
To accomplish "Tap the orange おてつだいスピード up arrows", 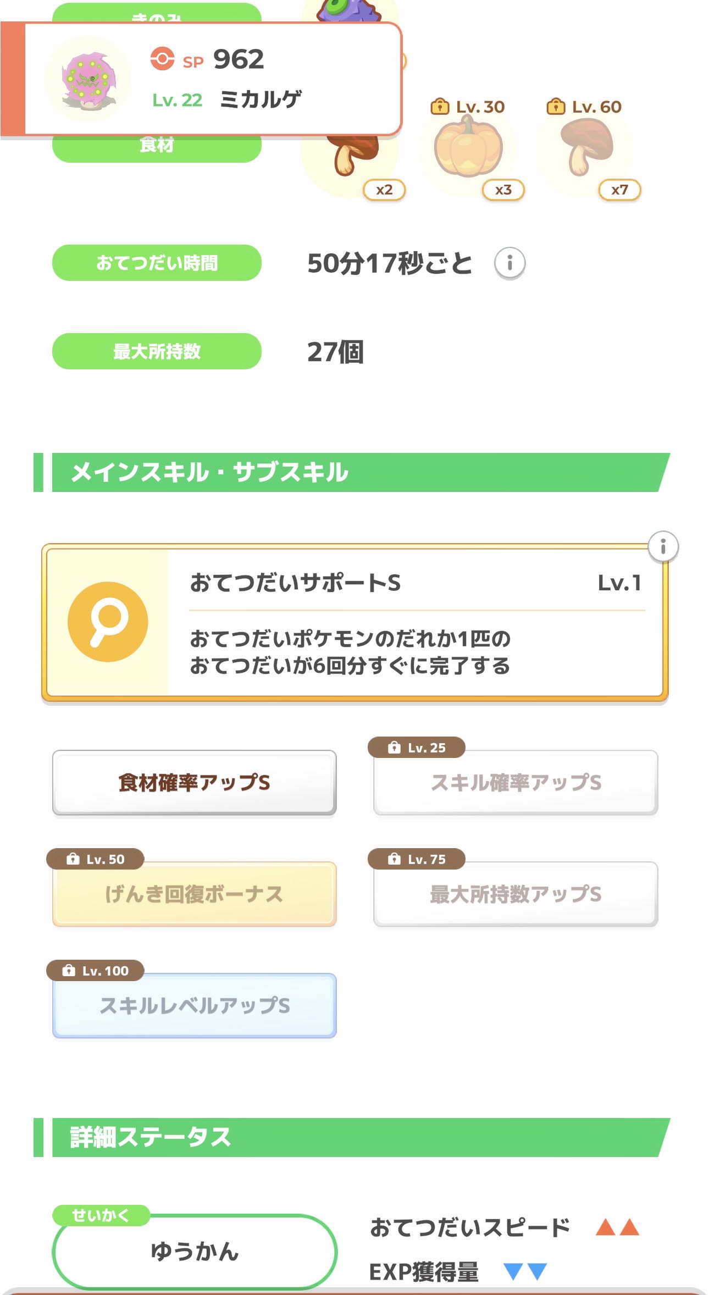I will point(617,1227).
